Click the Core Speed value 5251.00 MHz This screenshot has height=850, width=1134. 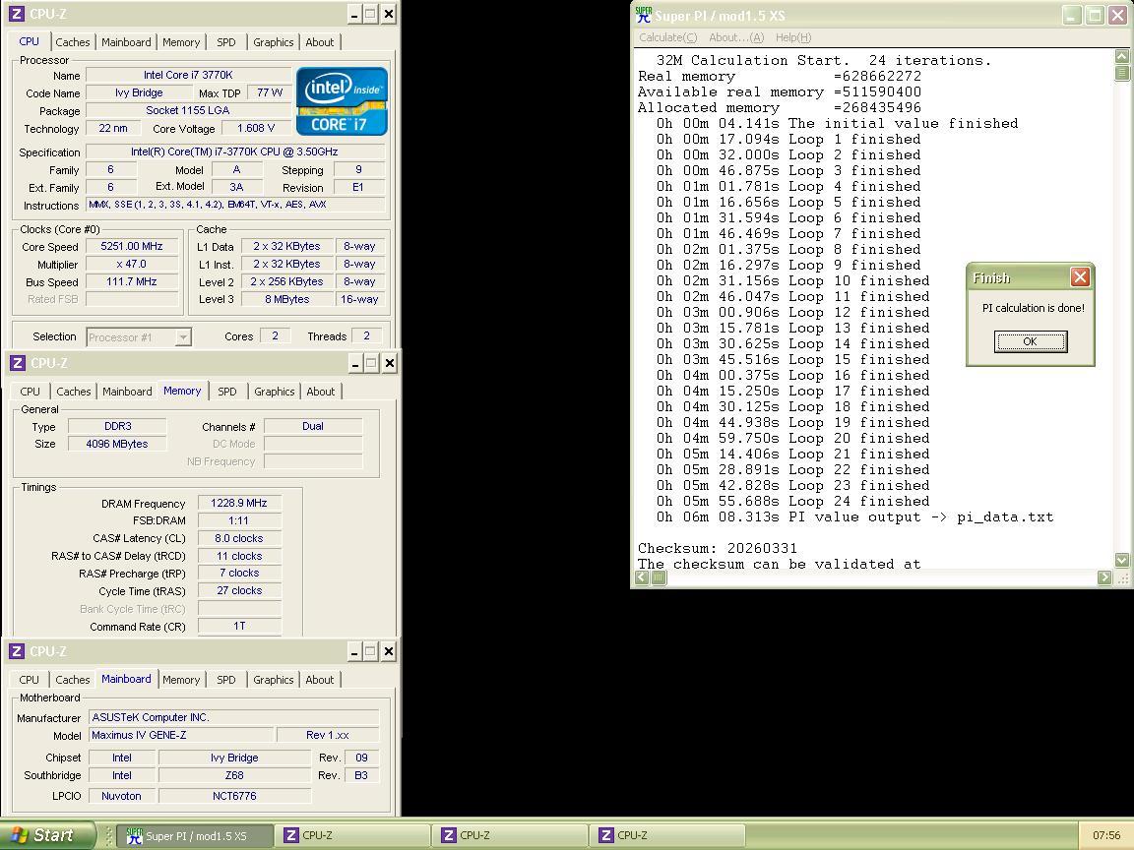coord(132,246)
